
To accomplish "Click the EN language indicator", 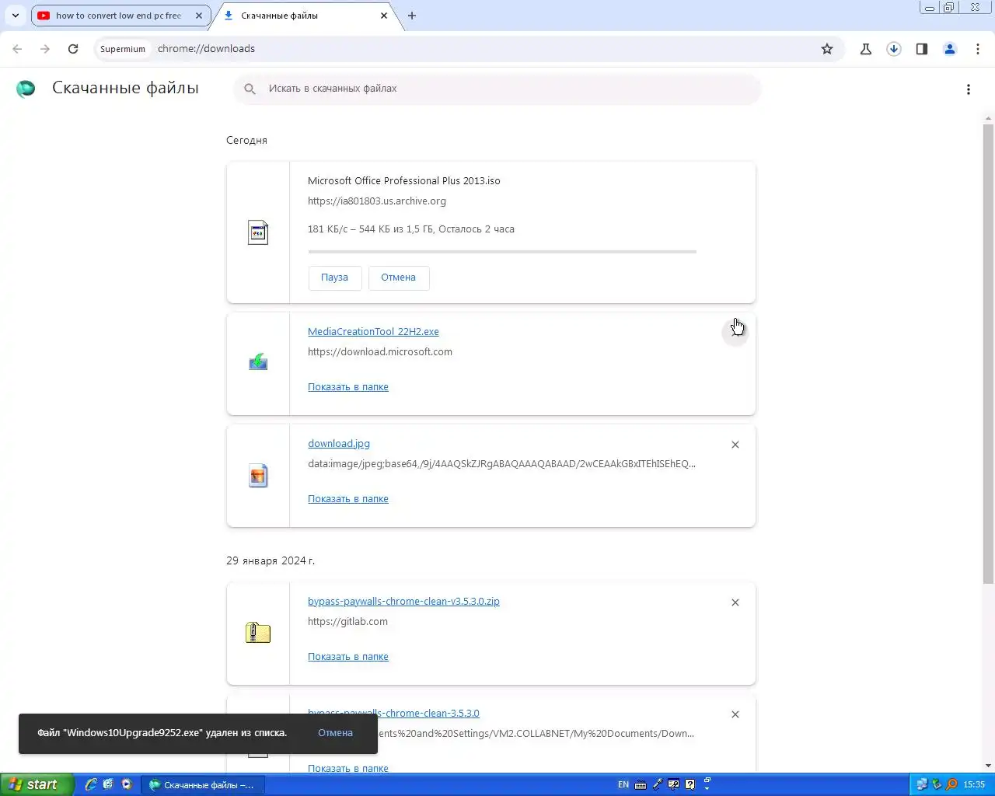I will coord(623,785).
